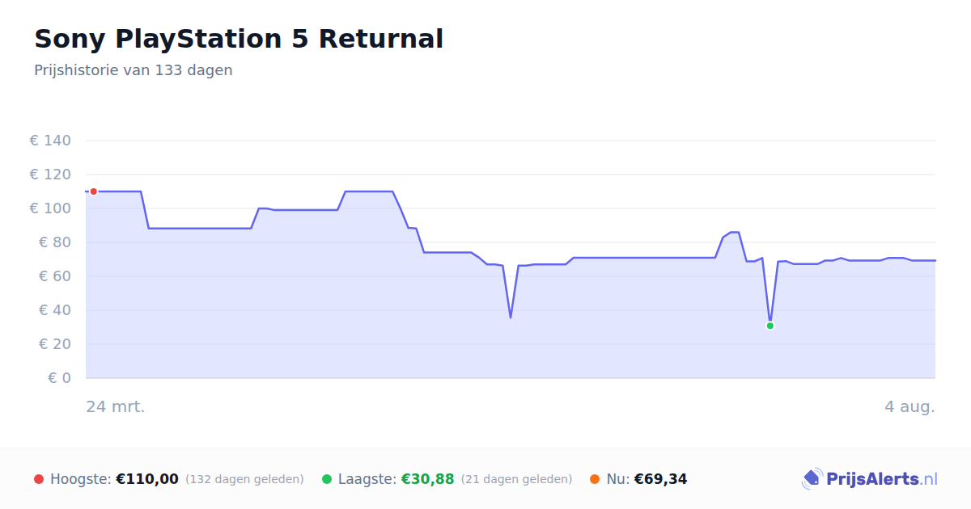Click the red highest-price dot on the chart
The height and width of the screenshot is (509, 971).
click(x=94, y=191)
